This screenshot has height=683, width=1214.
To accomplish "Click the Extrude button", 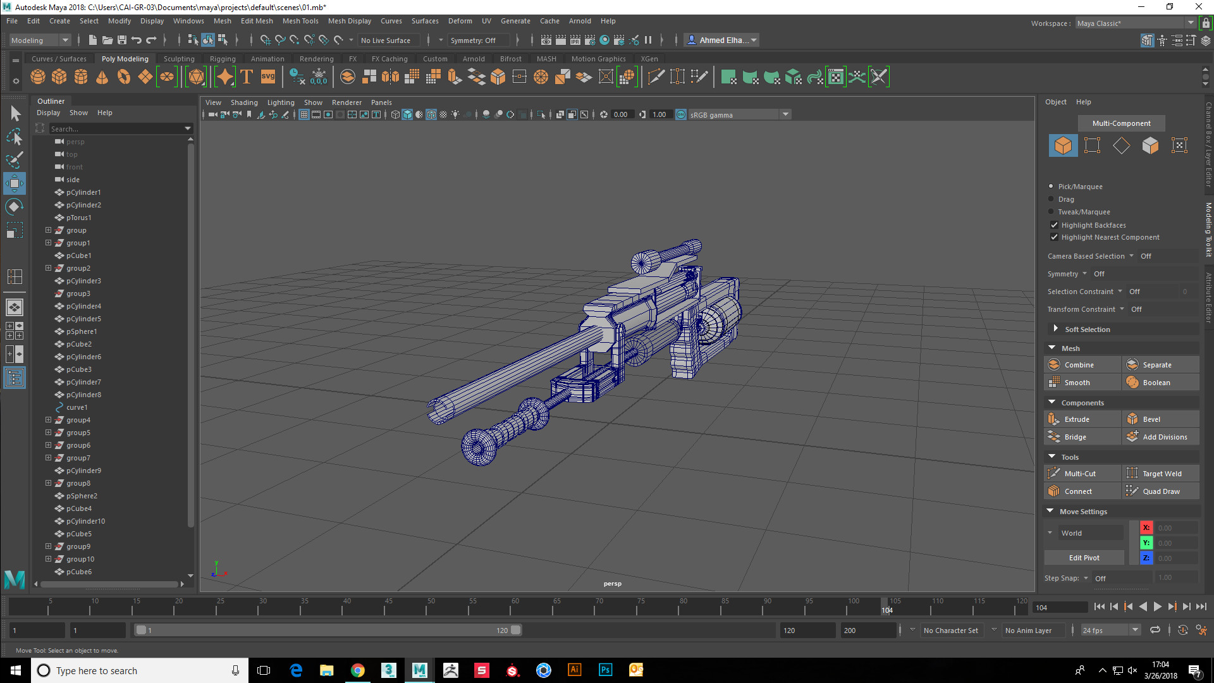I will coord(1082,419).
